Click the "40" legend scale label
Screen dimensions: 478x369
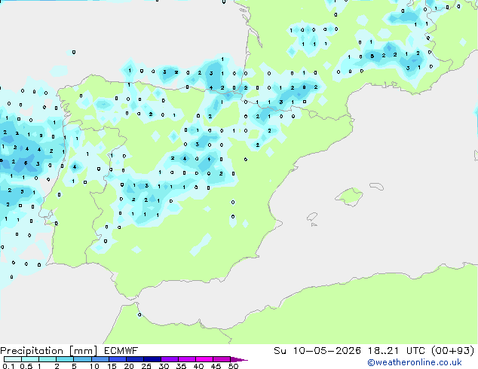(x=198, y=366)
